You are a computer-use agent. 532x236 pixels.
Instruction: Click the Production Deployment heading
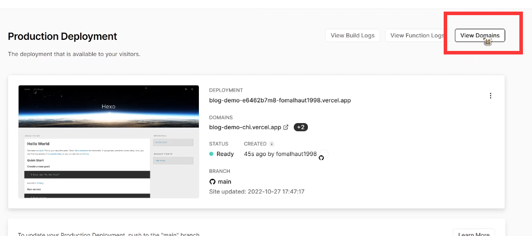click(63, 36)
